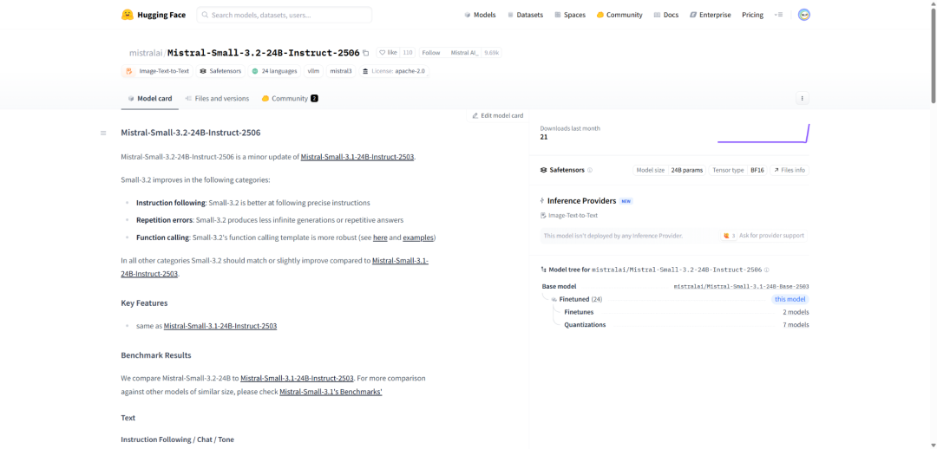Open the Finetuned (24) tree entry

(580, 299)
